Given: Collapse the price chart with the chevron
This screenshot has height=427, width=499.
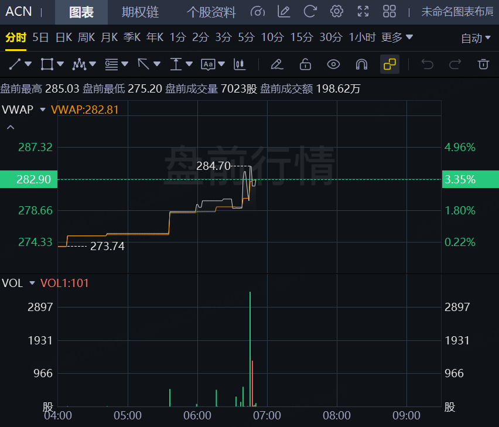Looking at the screenshot, I should coord(9,127).
